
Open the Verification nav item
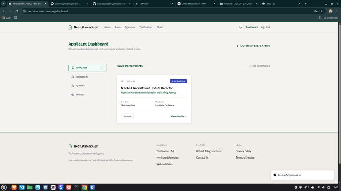[146, 27]
